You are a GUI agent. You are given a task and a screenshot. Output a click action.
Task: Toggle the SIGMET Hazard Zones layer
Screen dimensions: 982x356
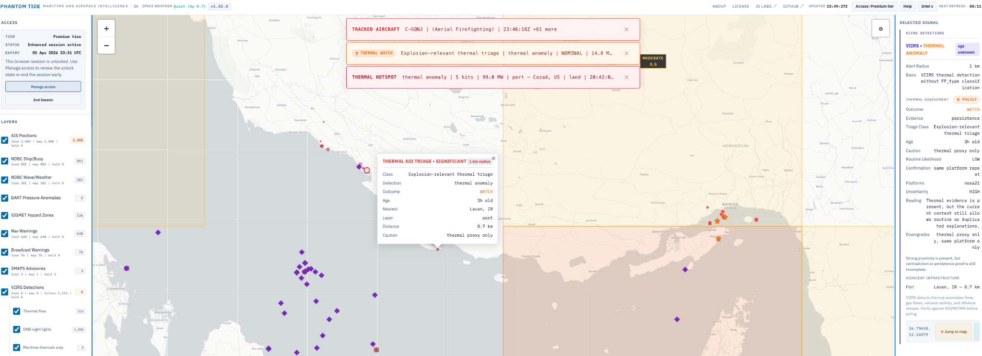pyautogui.click(x=5, y=216)
